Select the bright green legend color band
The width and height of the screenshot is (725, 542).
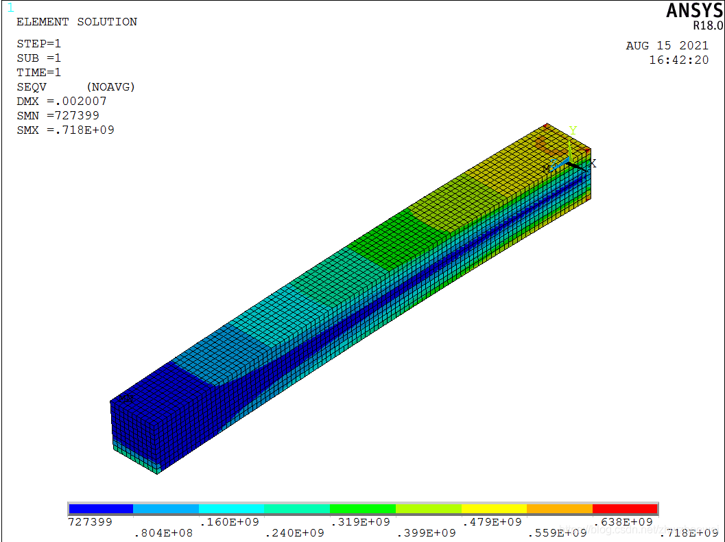pos(363,508)
